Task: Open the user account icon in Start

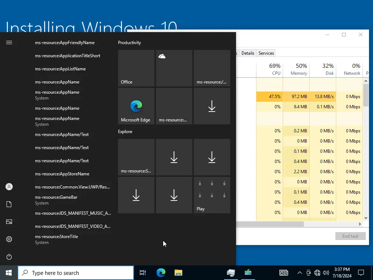Action: click(x=9, y=187)
